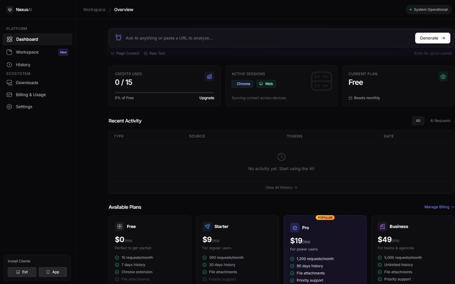This screenshot has width=455, height=284.
Task: Enable Page Context input mode
Action: pos(125,53)
